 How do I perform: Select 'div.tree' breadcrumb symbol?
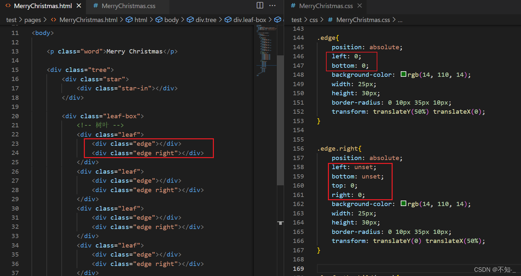pyautogui.click(x=206, y=20)
